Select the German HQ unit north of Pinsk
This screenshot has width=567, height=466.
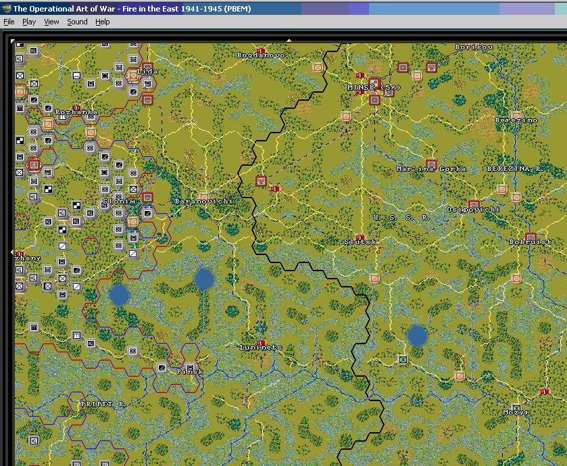click(x=91, y=344)
